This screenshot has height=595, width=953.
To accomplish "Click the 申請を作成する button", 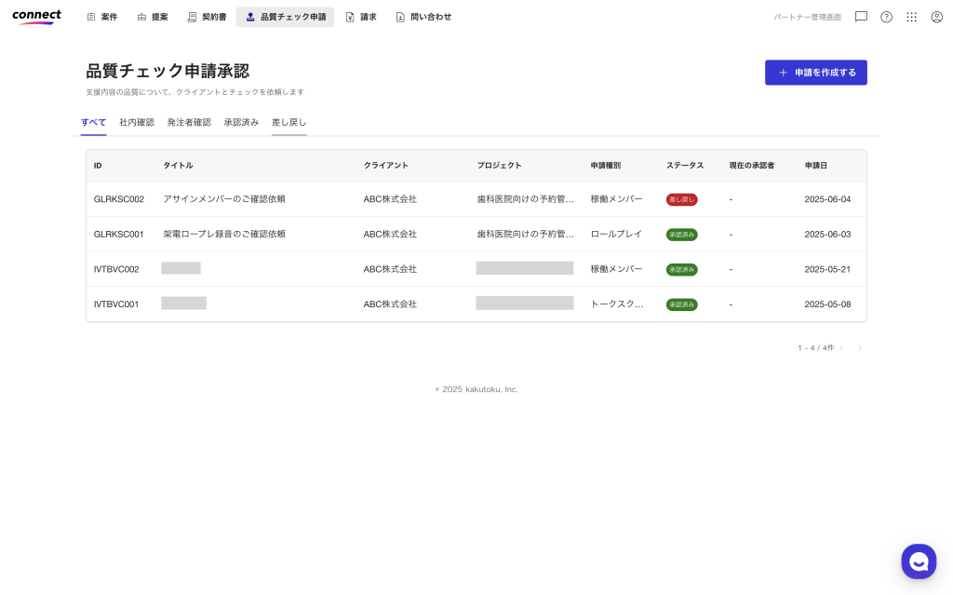I will tap(815, 73).
